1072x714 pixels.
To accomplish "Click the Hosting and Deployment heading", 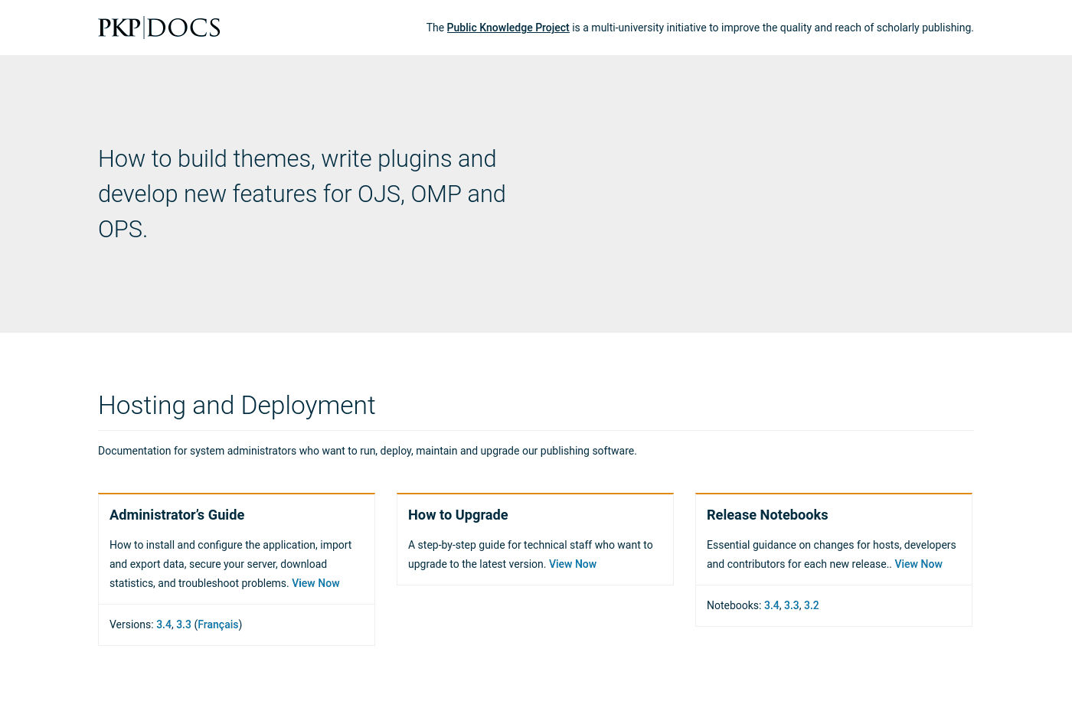I will (237, 406).
